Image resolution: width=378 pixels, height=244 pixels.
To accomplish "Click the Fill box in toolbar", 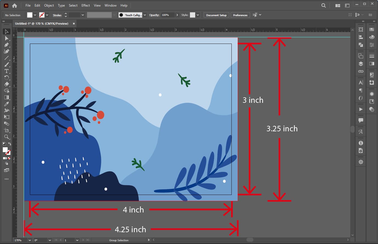I will (x=5, y=150).
